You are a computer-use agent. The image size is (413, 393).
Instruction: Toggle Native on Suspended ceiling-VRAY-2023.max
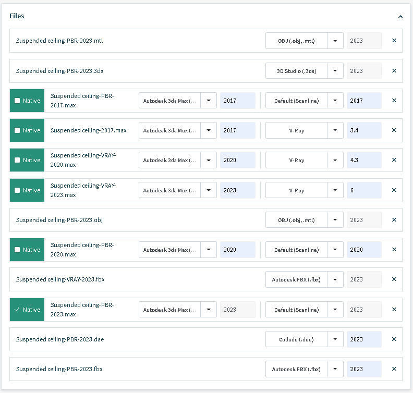coord(17,190)
